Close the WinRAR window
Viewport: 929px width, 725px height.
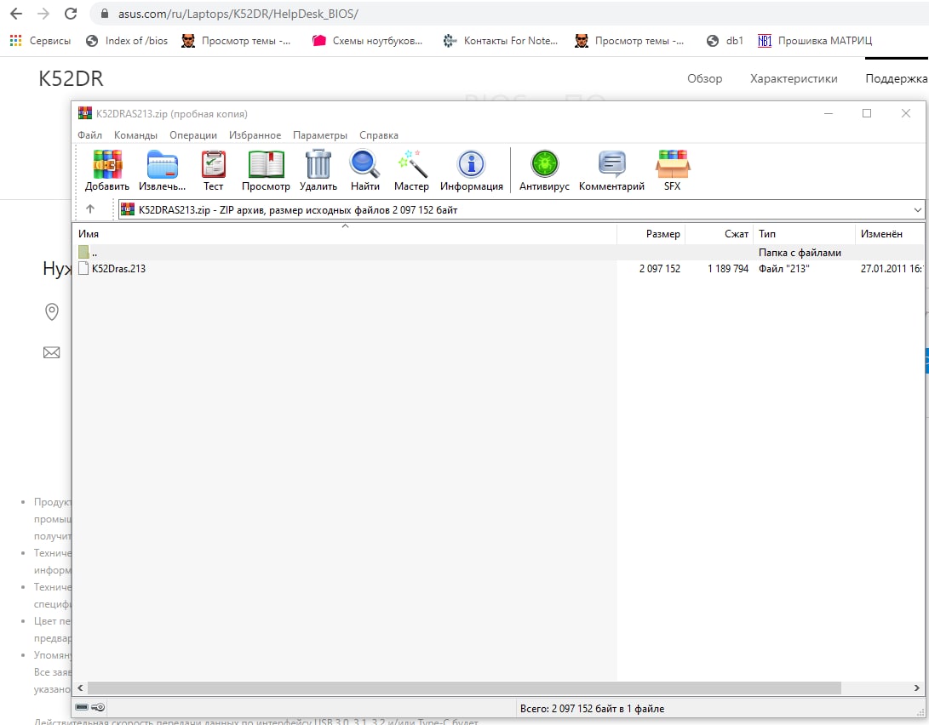(906, 113)
